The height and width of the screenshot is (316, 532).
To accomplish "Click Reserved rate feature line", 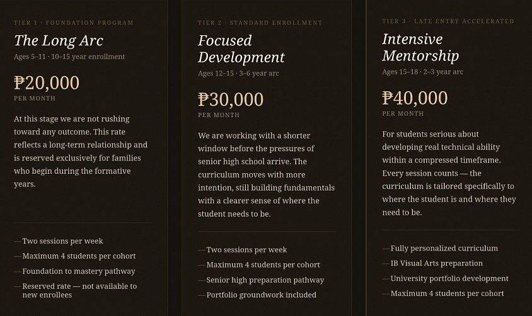I will pyautogui.click(x=79, y=290).
